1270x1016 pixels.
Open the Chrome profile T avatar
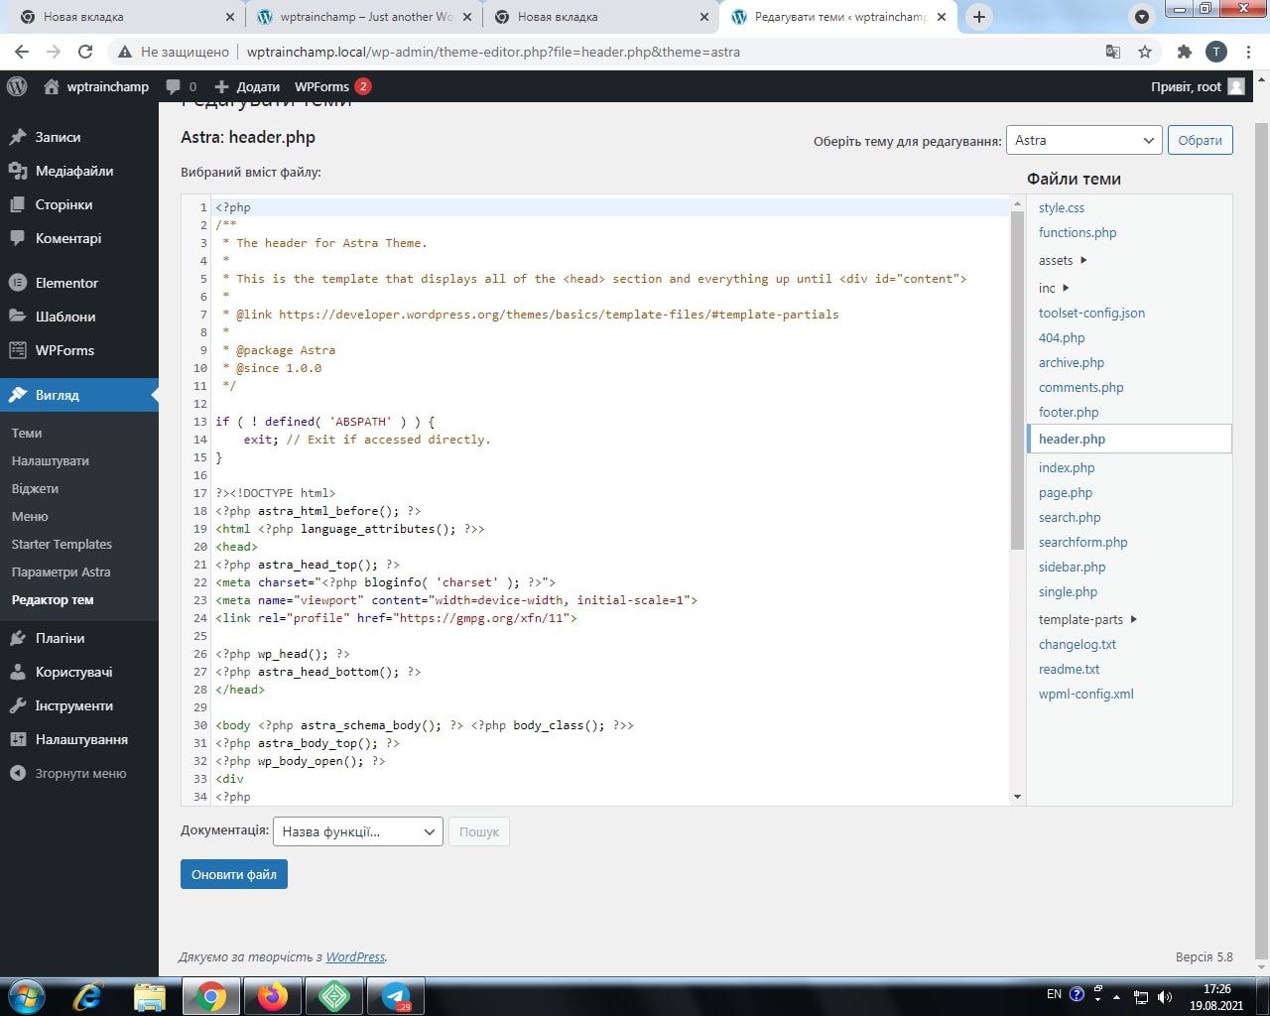point(1216,52)
